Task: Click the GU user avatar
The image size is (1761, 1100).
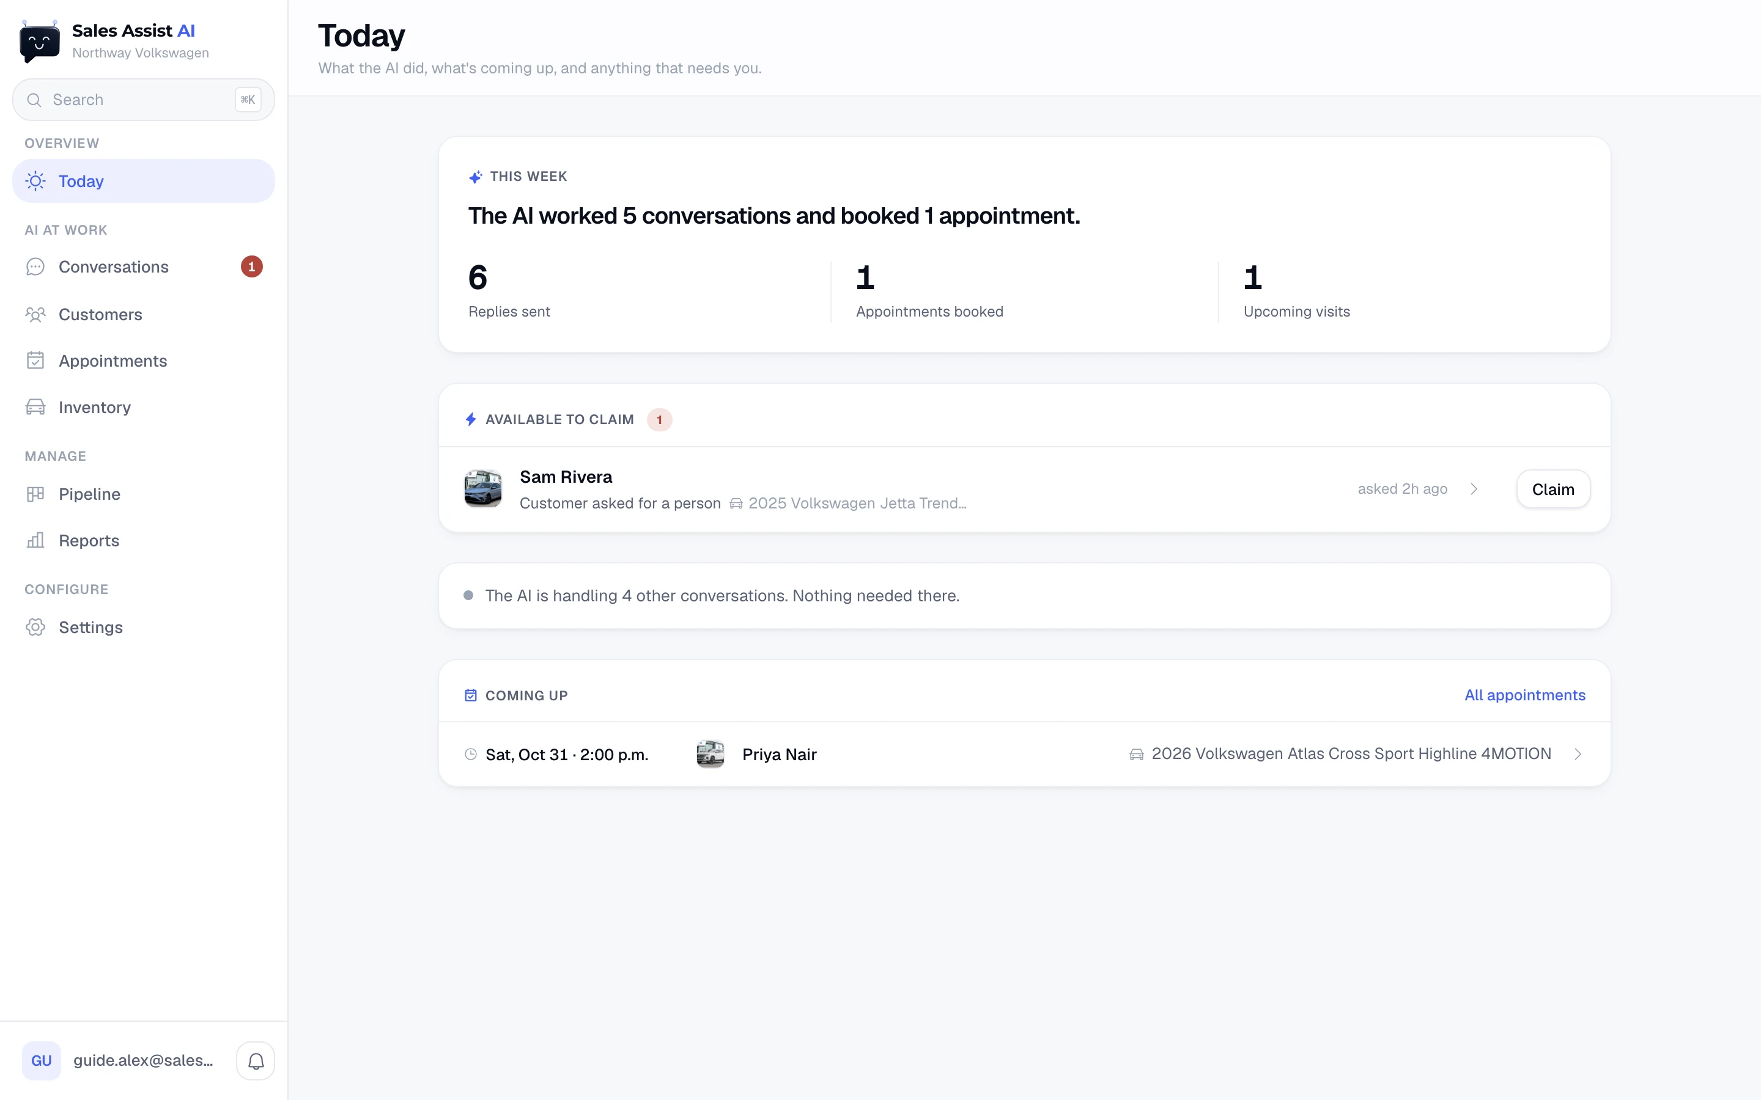Action: (x=42, y=1061)
